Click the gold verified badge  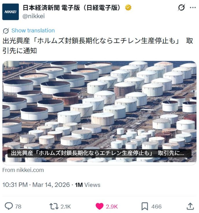[x=128, y=8]
